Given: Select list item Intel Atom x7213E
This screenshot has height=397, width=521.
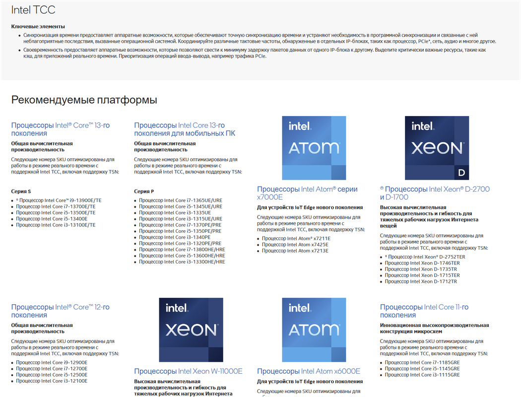Looking at the screenshot, I should 295,251.
